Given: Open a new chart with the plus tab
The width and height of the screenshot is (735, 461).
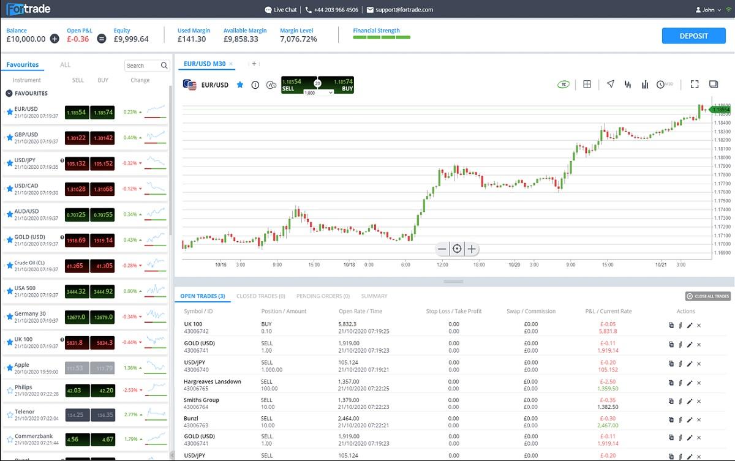Looking at the screenshot, I should [x=254, y=63].
